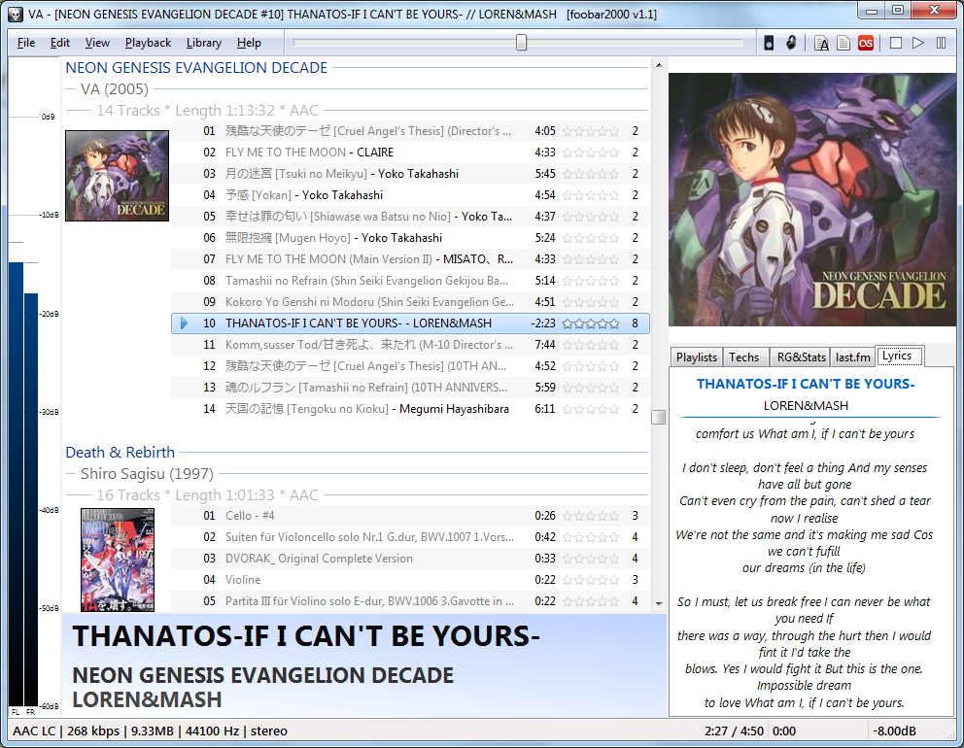The width and height of the screenshot is (964, 748).
Task: Select track "FLY ME TO THE MOON - CLAIRE"
Action: coord(410,153)
